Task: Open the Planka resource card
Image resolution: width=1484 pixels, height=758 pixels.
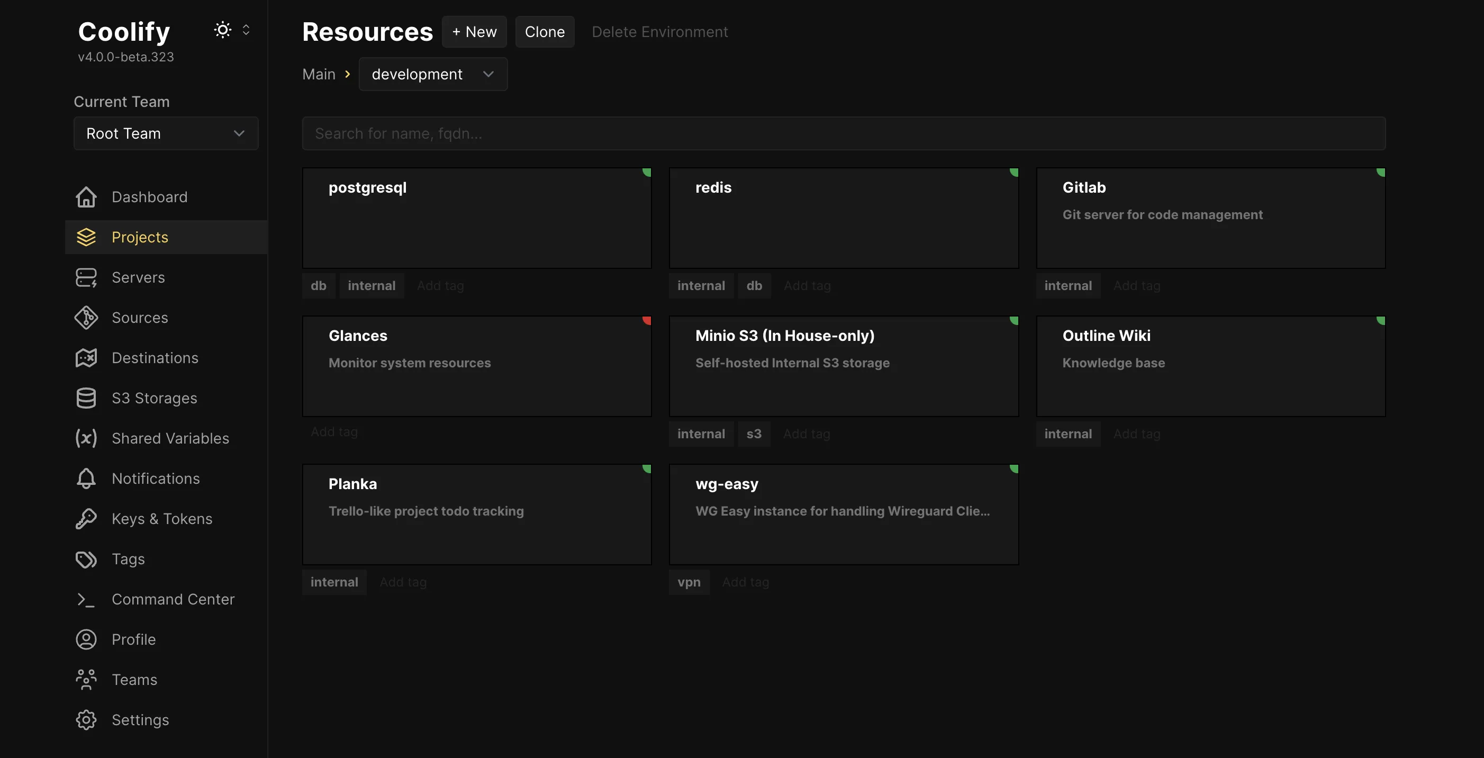Action: 476,515
